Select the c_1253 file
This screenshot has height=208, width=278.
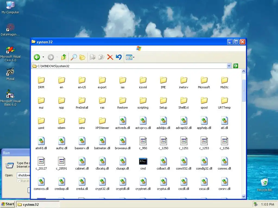tap(204, 143)
